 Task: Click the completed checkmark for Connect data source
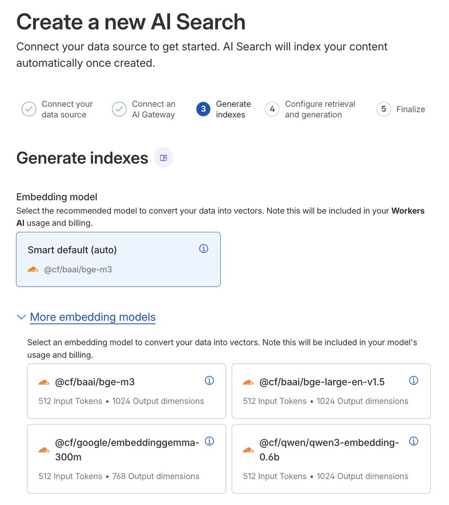(29, 109)
